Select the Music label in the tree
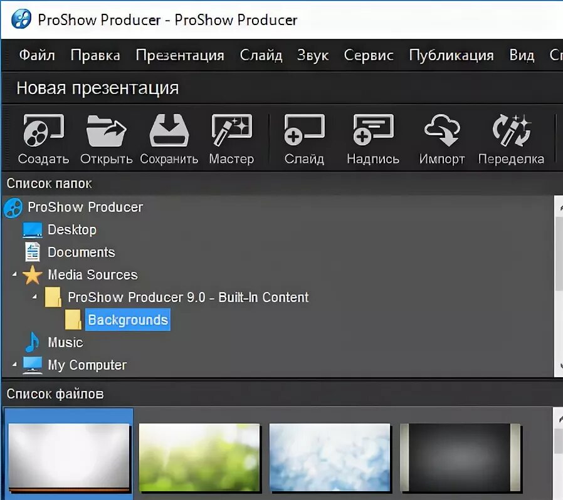563x500 pixels. click(65, 343)
